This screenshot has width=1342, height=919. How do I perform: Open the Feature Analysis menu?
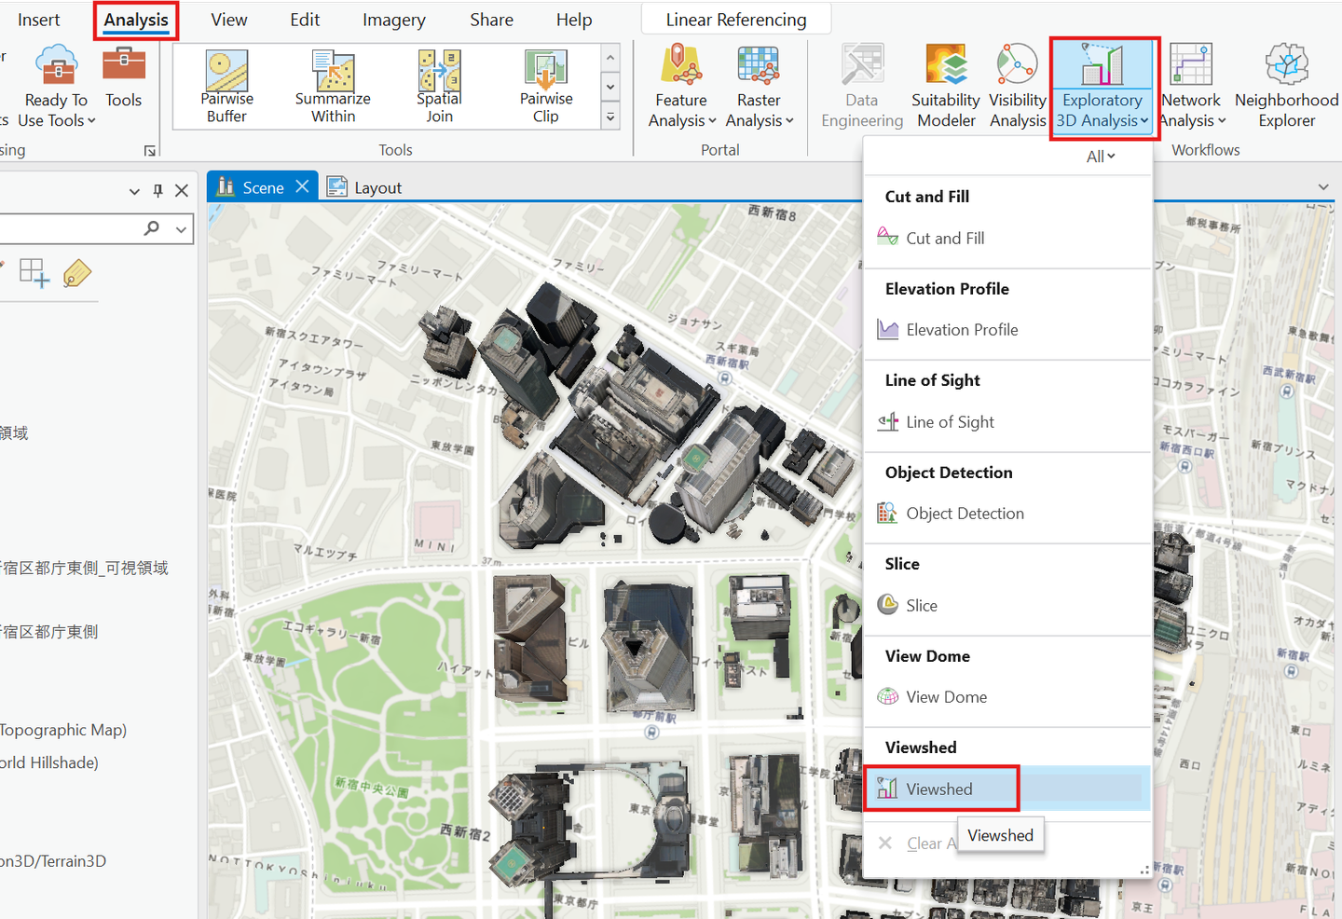682,86
